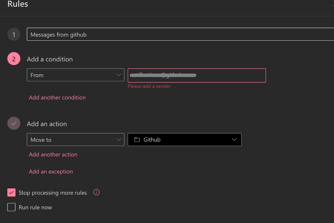Click the step 1 number circle

tap(14, 35)
